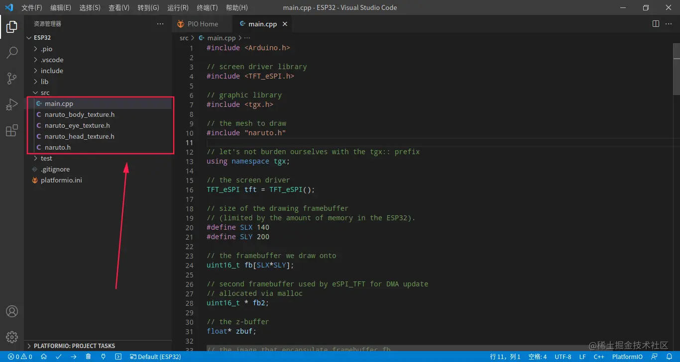
Task: Open the Extensions view
Action: [x=11, y=131]
